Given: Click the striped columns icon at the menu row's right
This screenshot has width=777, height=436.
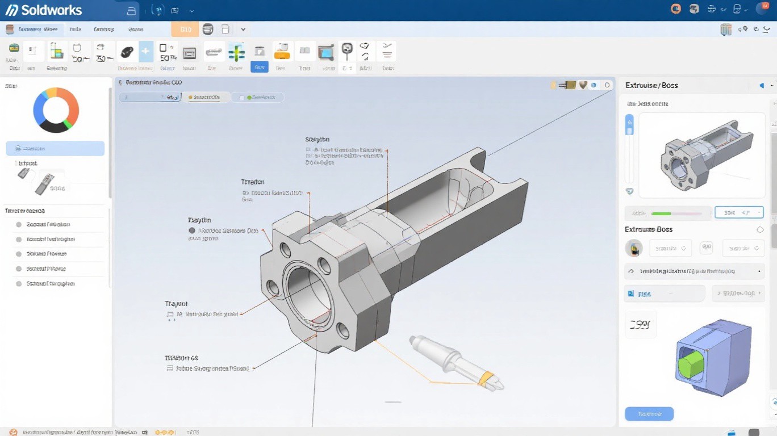Looking at the screenshot, I should pos(726,30).
